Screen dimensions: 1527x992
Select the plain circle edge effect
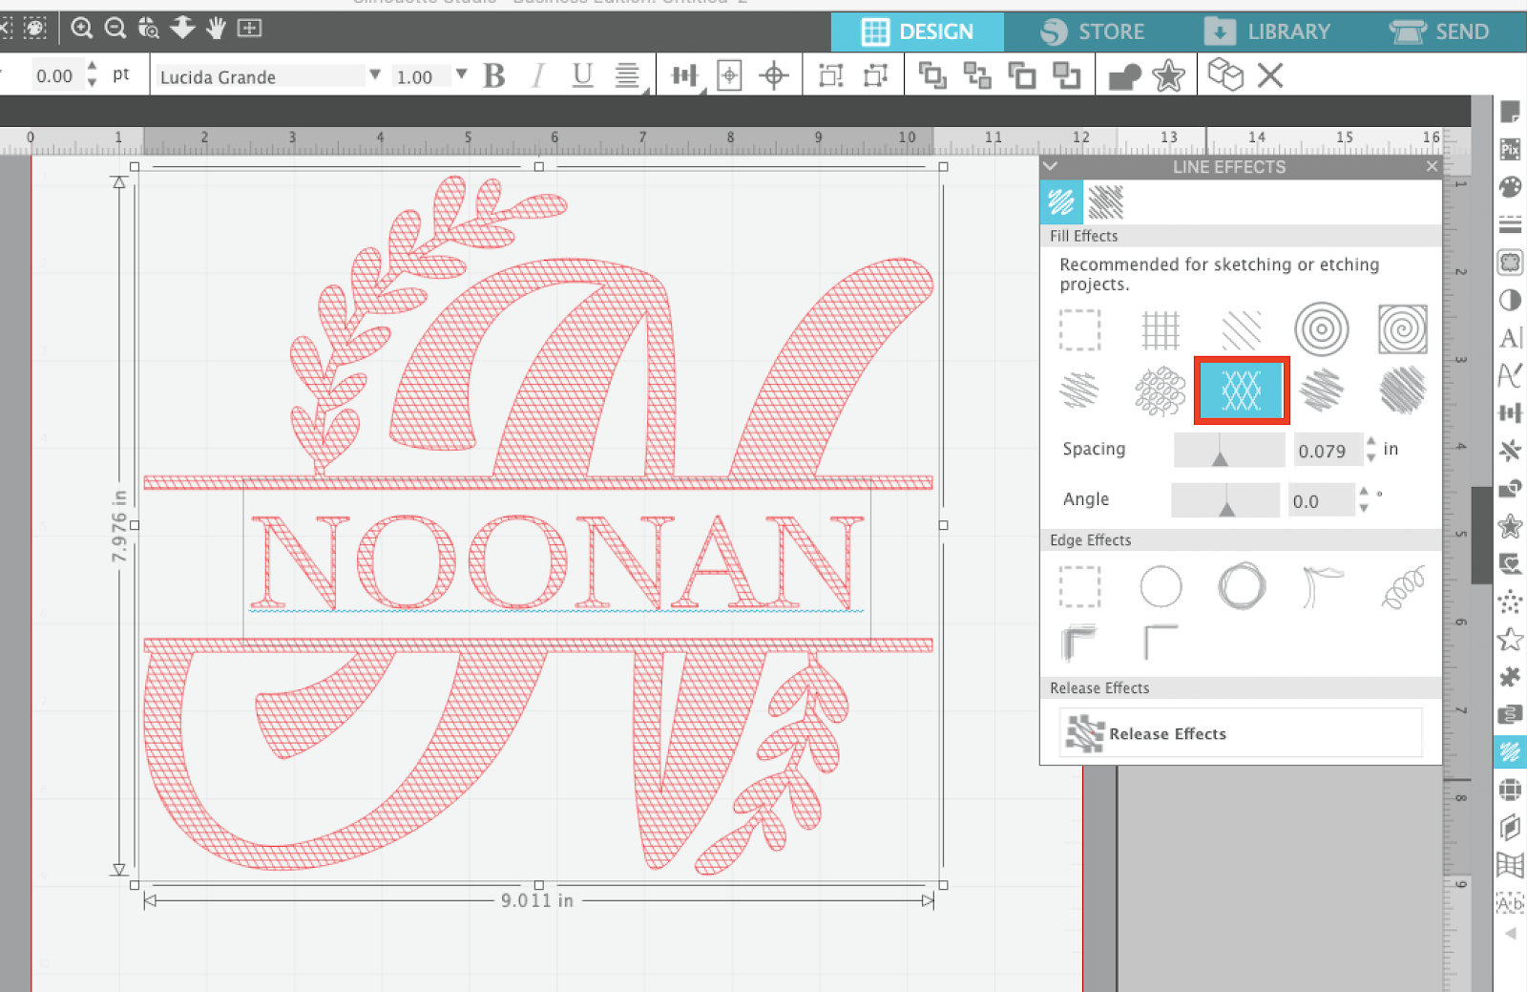pos(1161,586)
